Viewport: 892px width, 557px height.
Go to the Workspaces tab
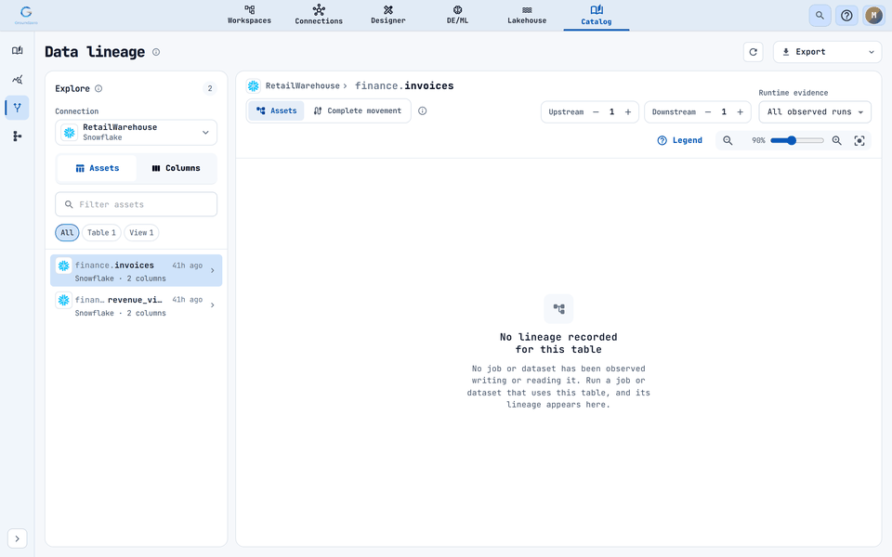click(249, 15)
